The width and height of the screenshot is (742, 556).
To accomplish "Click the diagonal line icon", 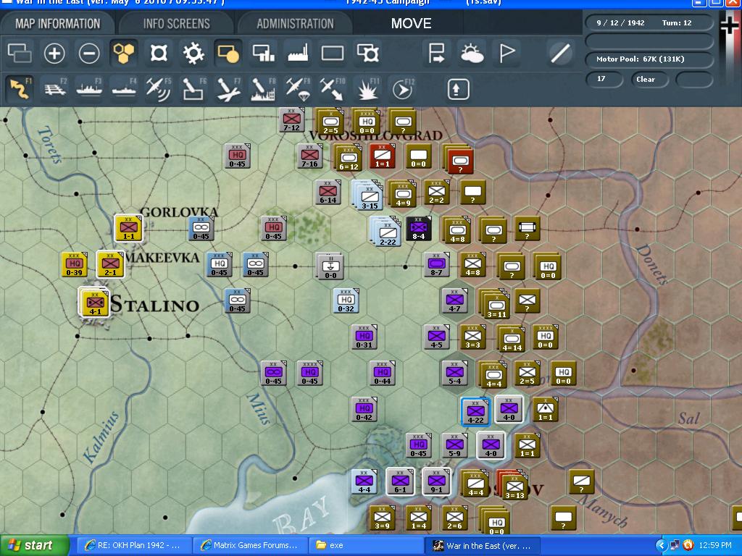I will tap(560, 53).
